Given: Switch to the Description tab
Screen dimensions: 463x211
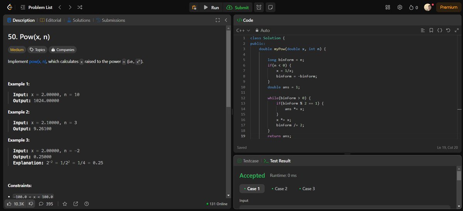Looking at the screenshot, I should (x=20, y=20).
